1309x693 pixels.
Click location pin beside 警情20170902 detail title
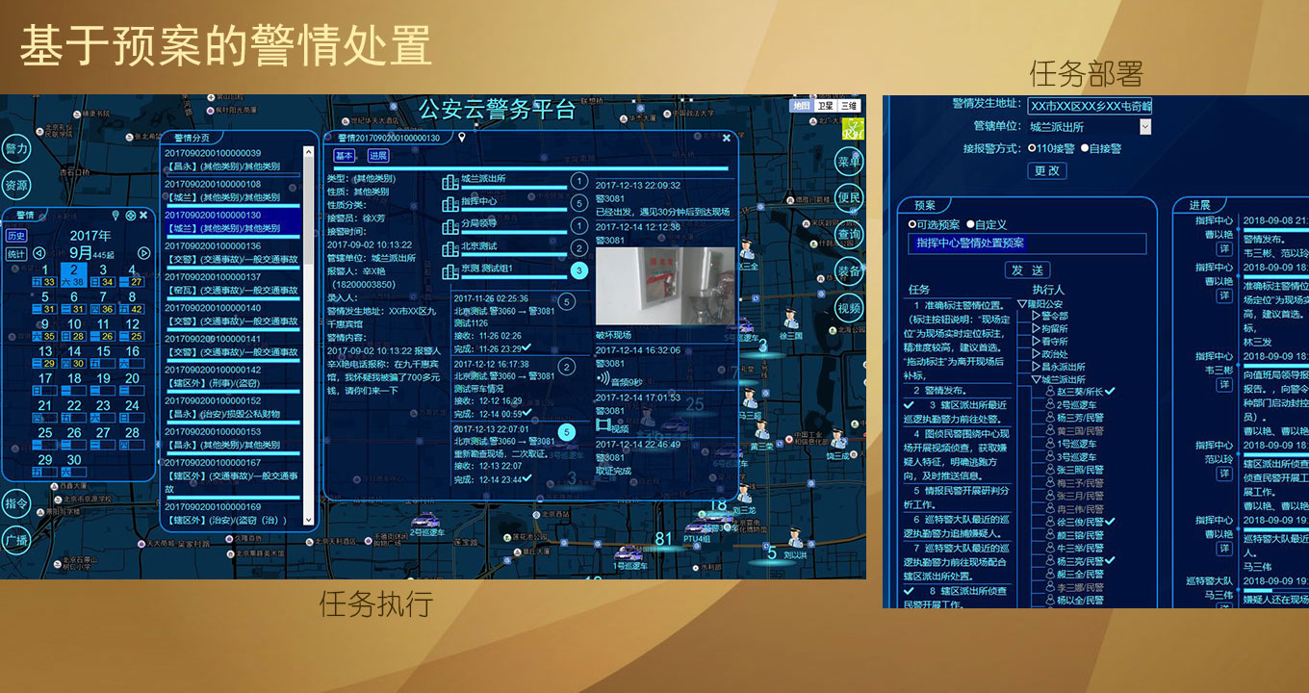(461, 138)
